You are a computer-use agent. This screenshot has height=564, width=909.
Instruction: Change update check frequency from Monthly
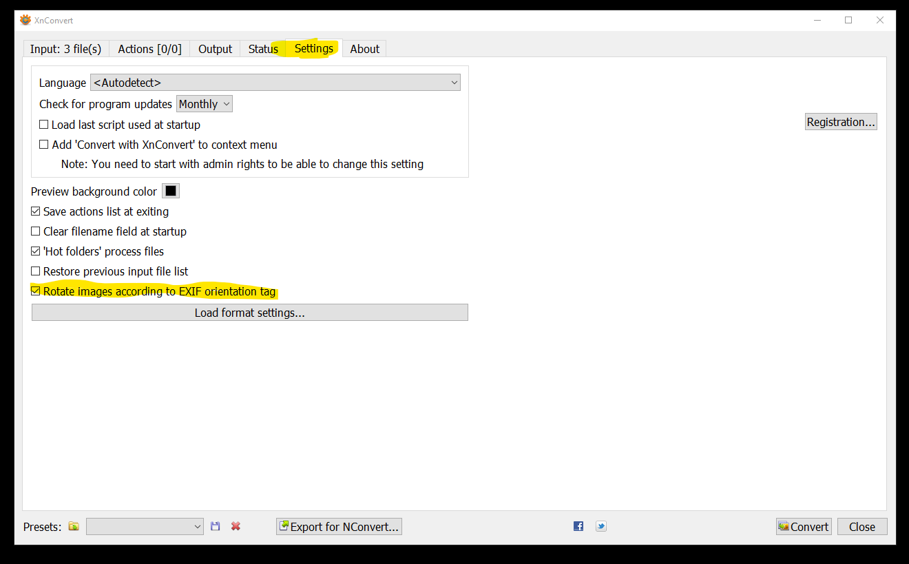[205, 104]
